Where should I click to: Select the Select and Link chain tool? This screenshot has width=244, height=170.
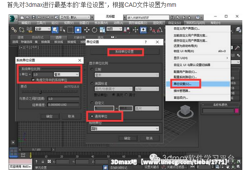14,30
